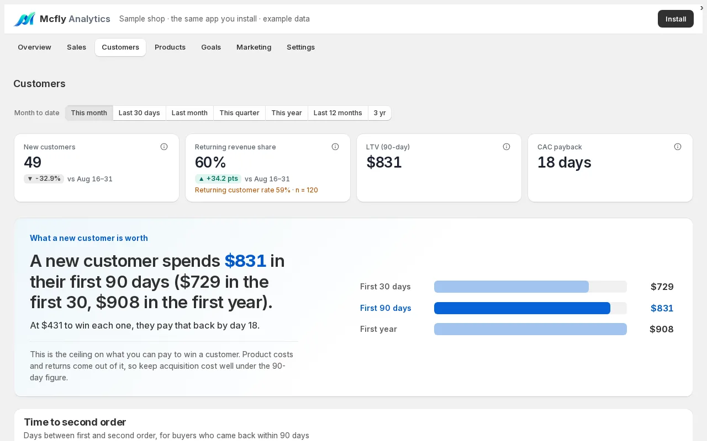Click the $908 first year value

pos(662,329)
